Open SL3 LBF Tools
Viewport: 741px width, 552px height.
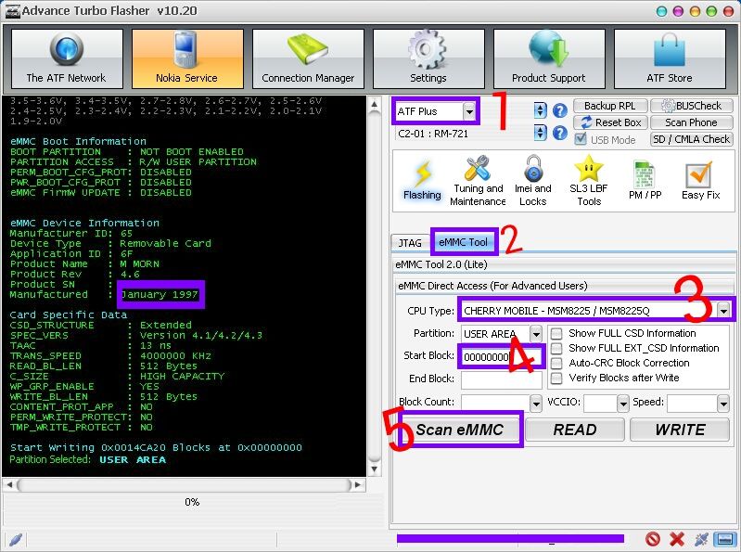pyautogui.click(x=589, y=180)
